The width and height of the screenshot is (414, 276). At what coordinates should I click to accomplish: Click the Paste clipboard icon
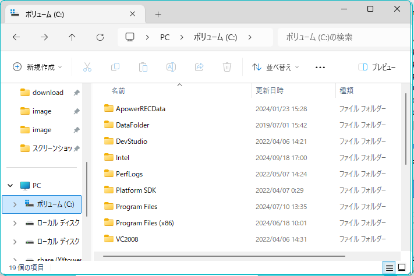point(143,67)
